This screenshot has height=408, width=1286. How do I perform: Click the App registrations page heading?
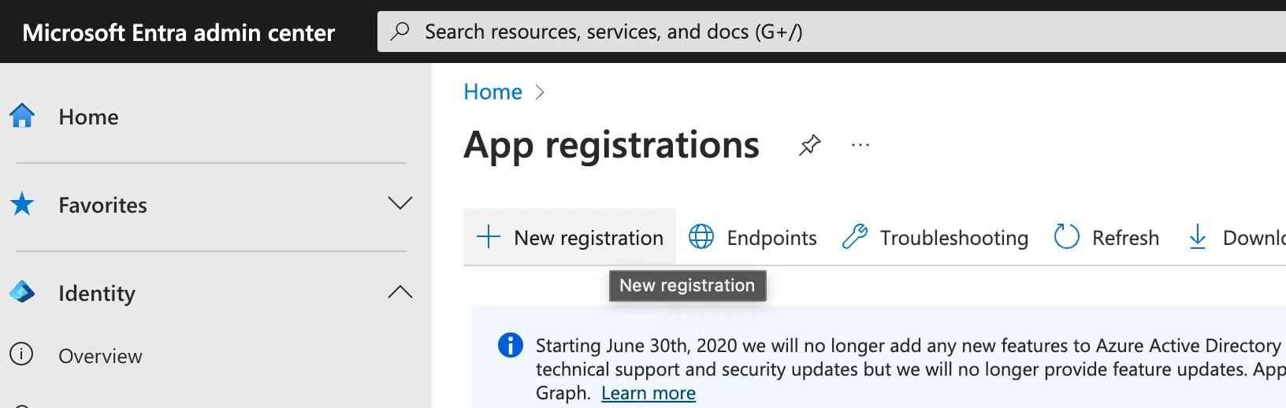611,145
